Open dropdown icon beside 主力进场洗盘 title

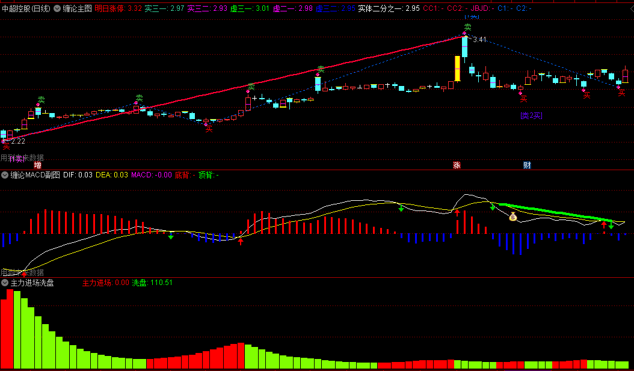pyautogui.click(x=5, y=283)
